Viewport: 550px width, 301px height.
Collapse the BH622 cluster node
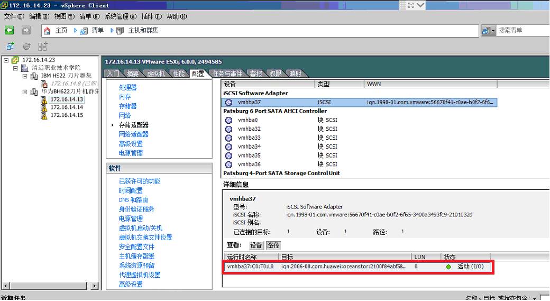(25, 92)
